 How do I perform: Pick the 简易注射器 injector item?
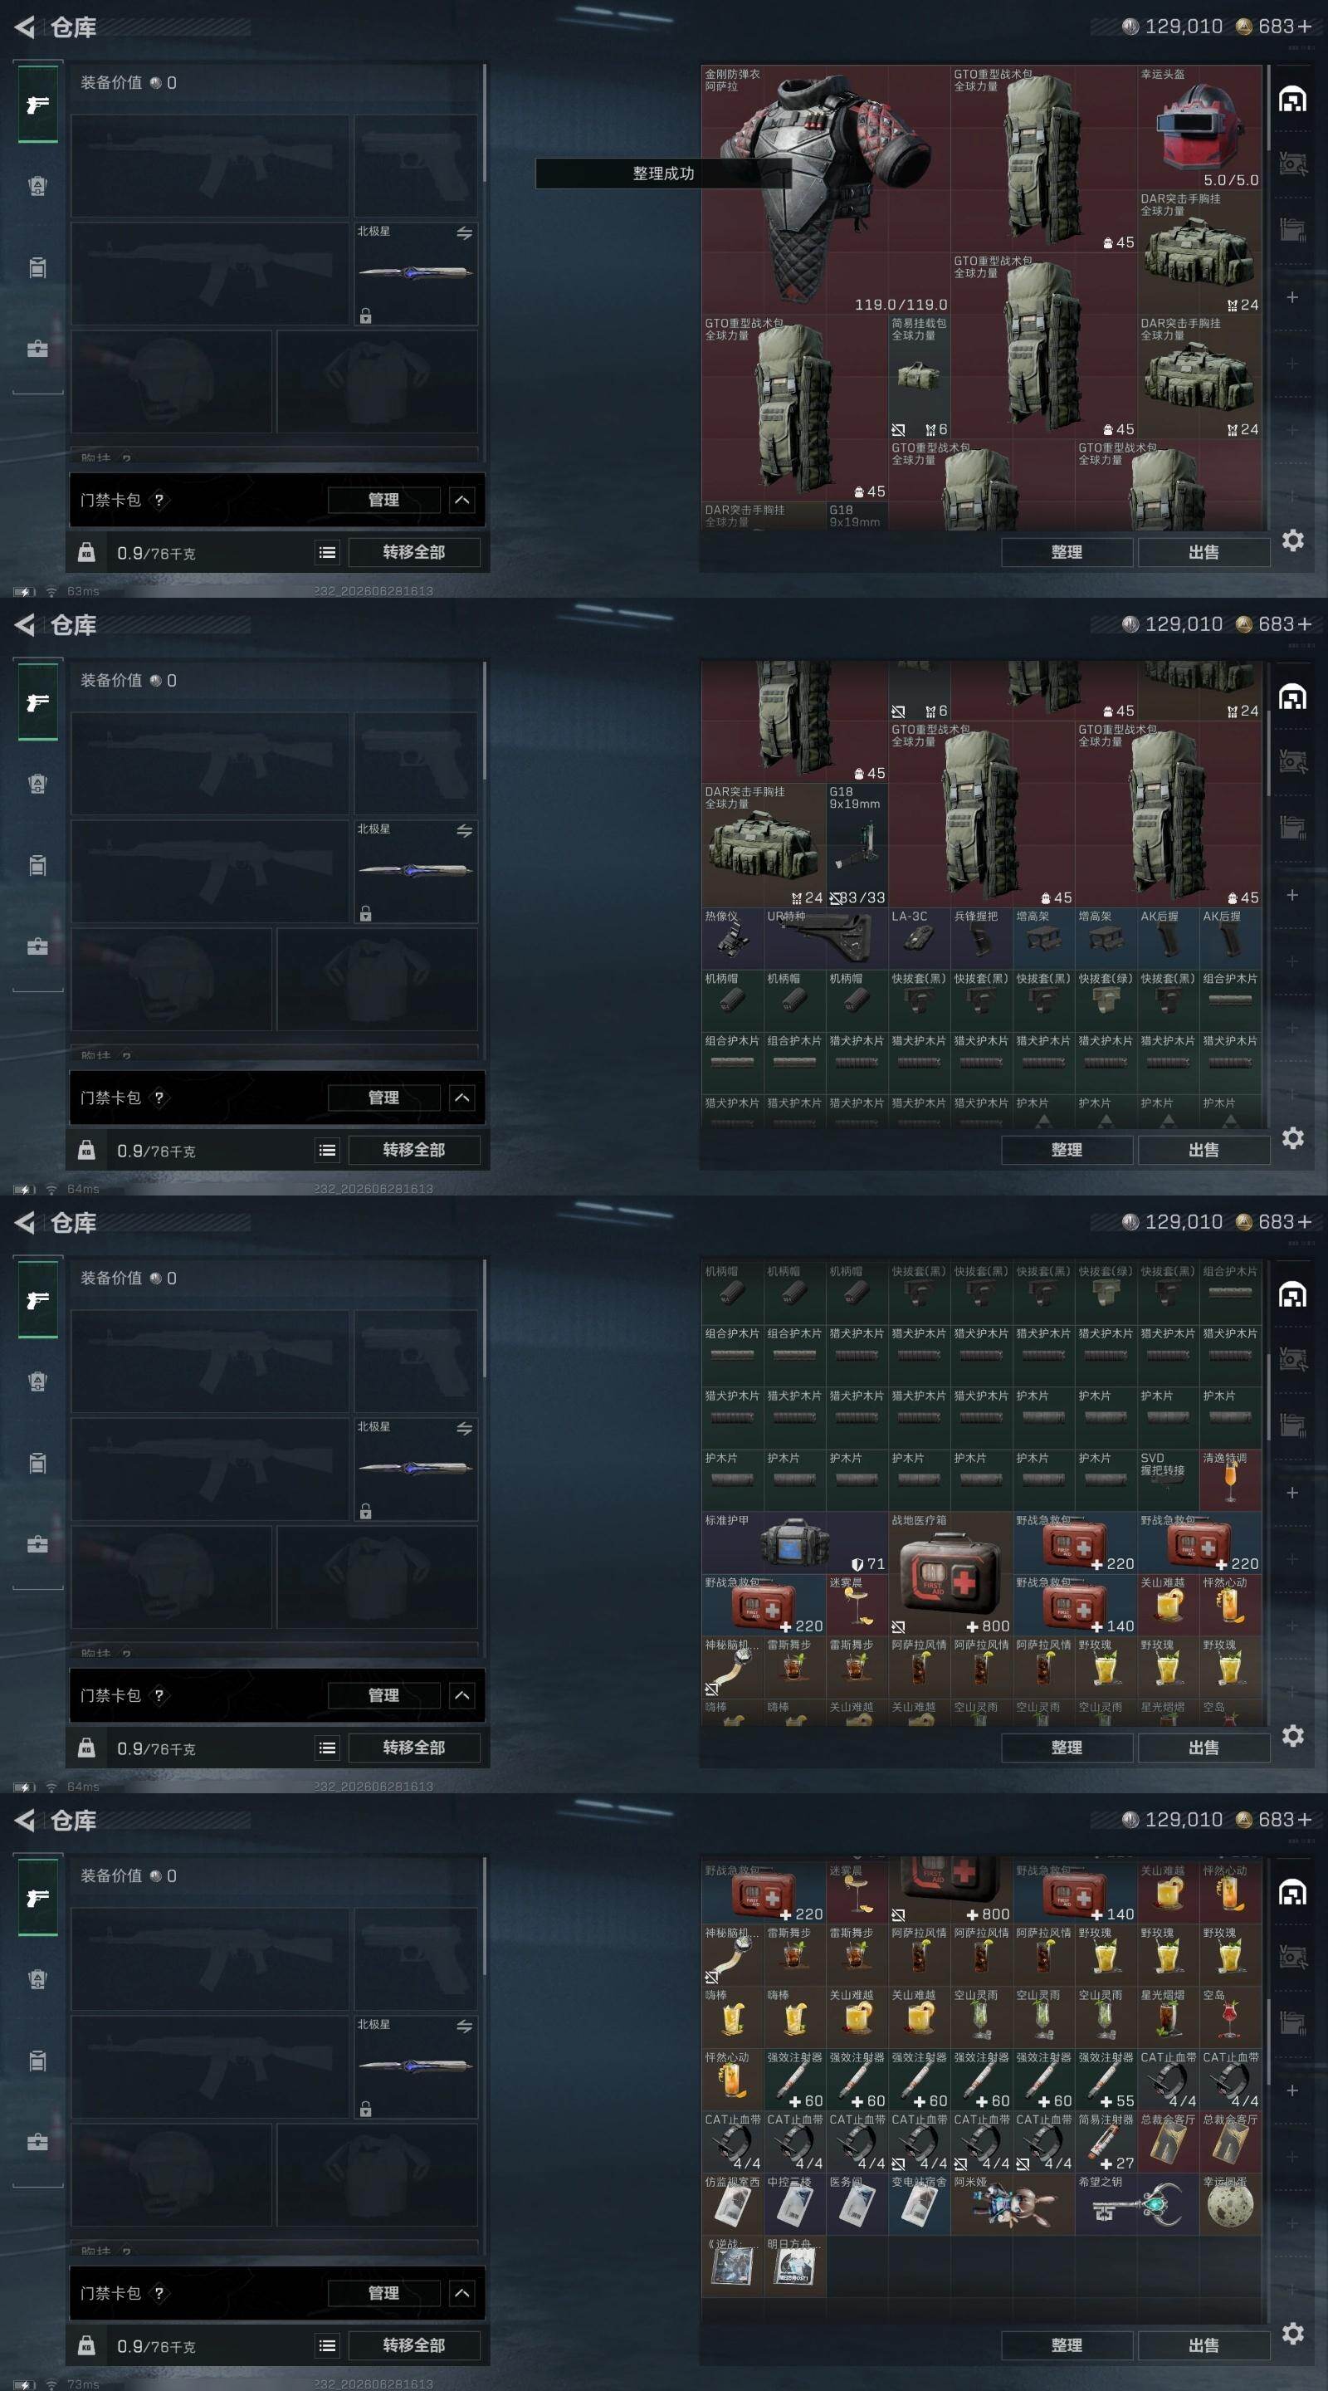click(1106, 2140)
